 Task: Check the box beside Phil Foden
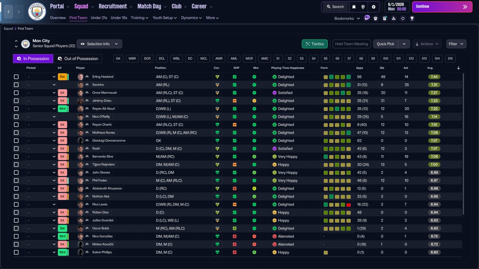pyautogui.click(x=16, y=180)
